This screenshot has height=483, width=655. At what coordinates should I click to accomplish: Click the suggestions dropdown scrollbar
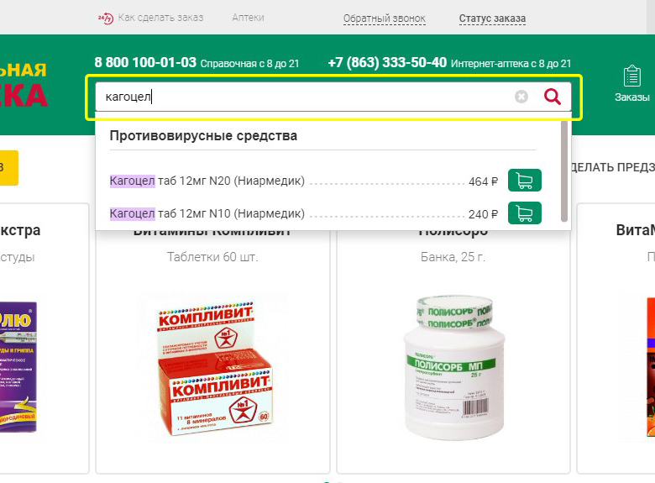coord(564,171)
